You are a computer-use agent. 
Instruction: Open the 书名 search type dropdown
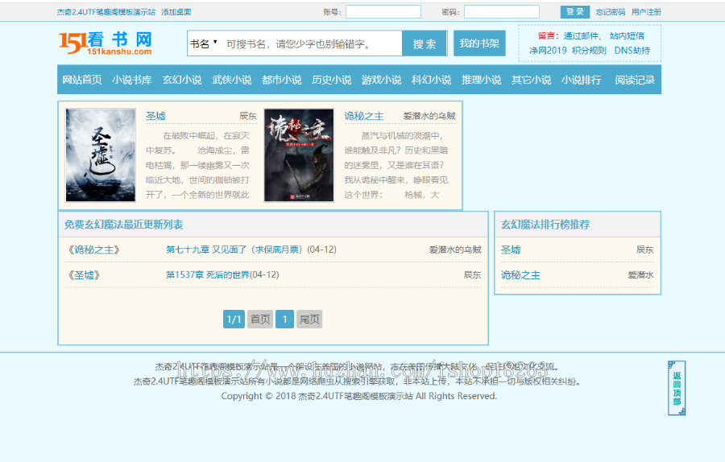tap(204, 44)
